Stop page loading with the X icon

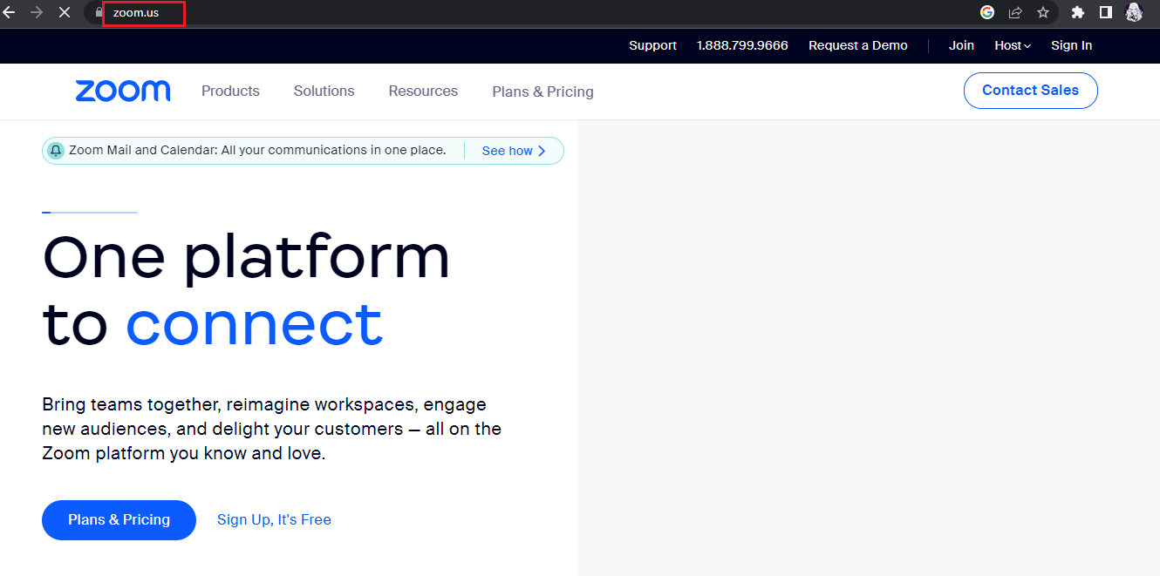pos(65,13)
